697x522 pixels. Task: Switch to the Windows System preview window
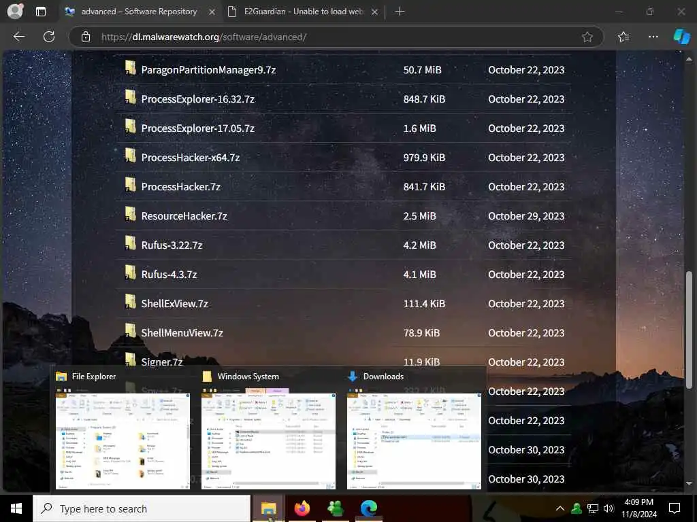point(268,430)
